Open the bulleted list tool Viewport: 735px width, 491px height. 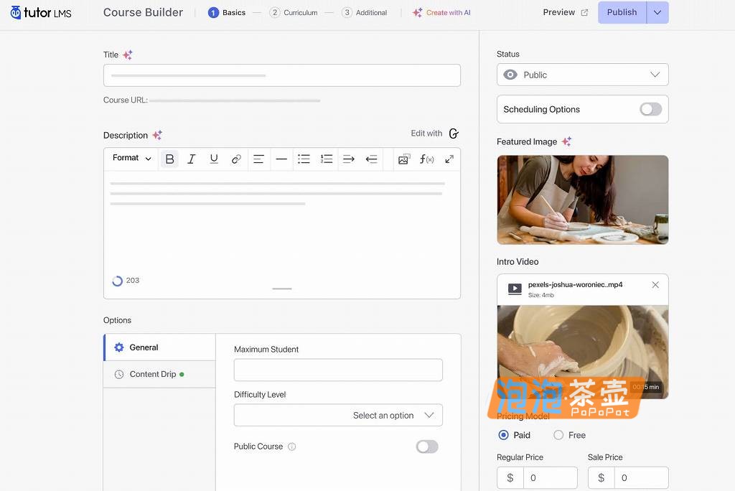click(x=304, y=159)
